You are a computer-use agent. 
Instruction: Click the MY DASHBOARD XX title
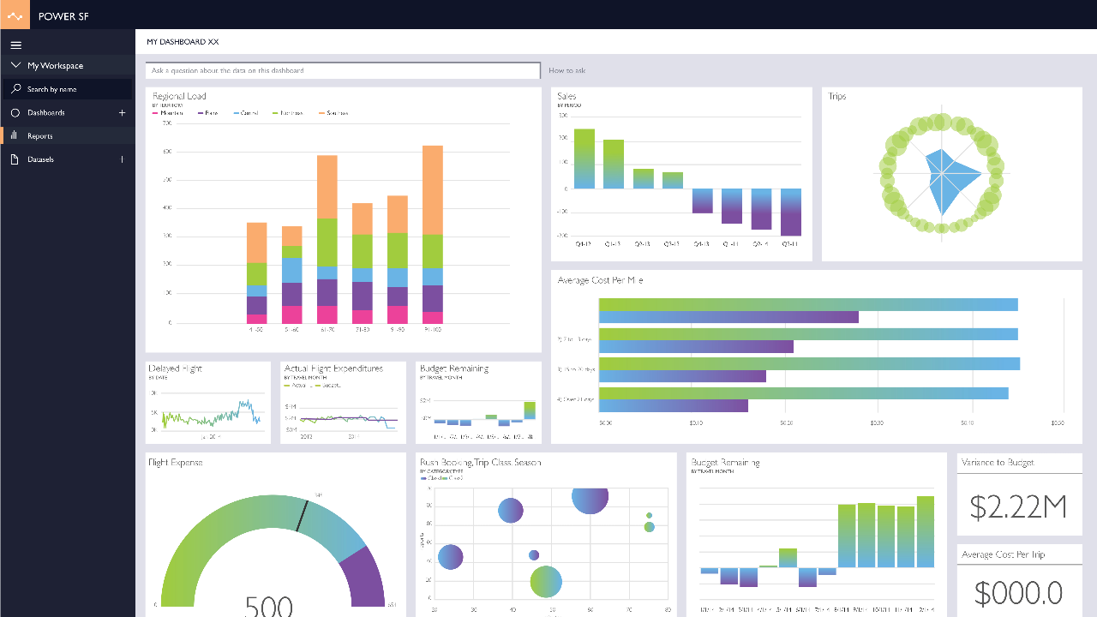[183, 41]
